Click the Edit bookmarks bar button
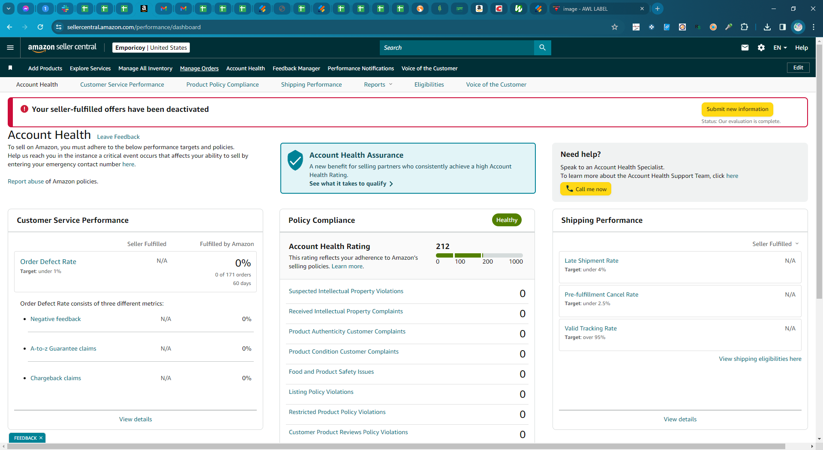The width and height of the screenshot is (823, 450). click(798, 68)
